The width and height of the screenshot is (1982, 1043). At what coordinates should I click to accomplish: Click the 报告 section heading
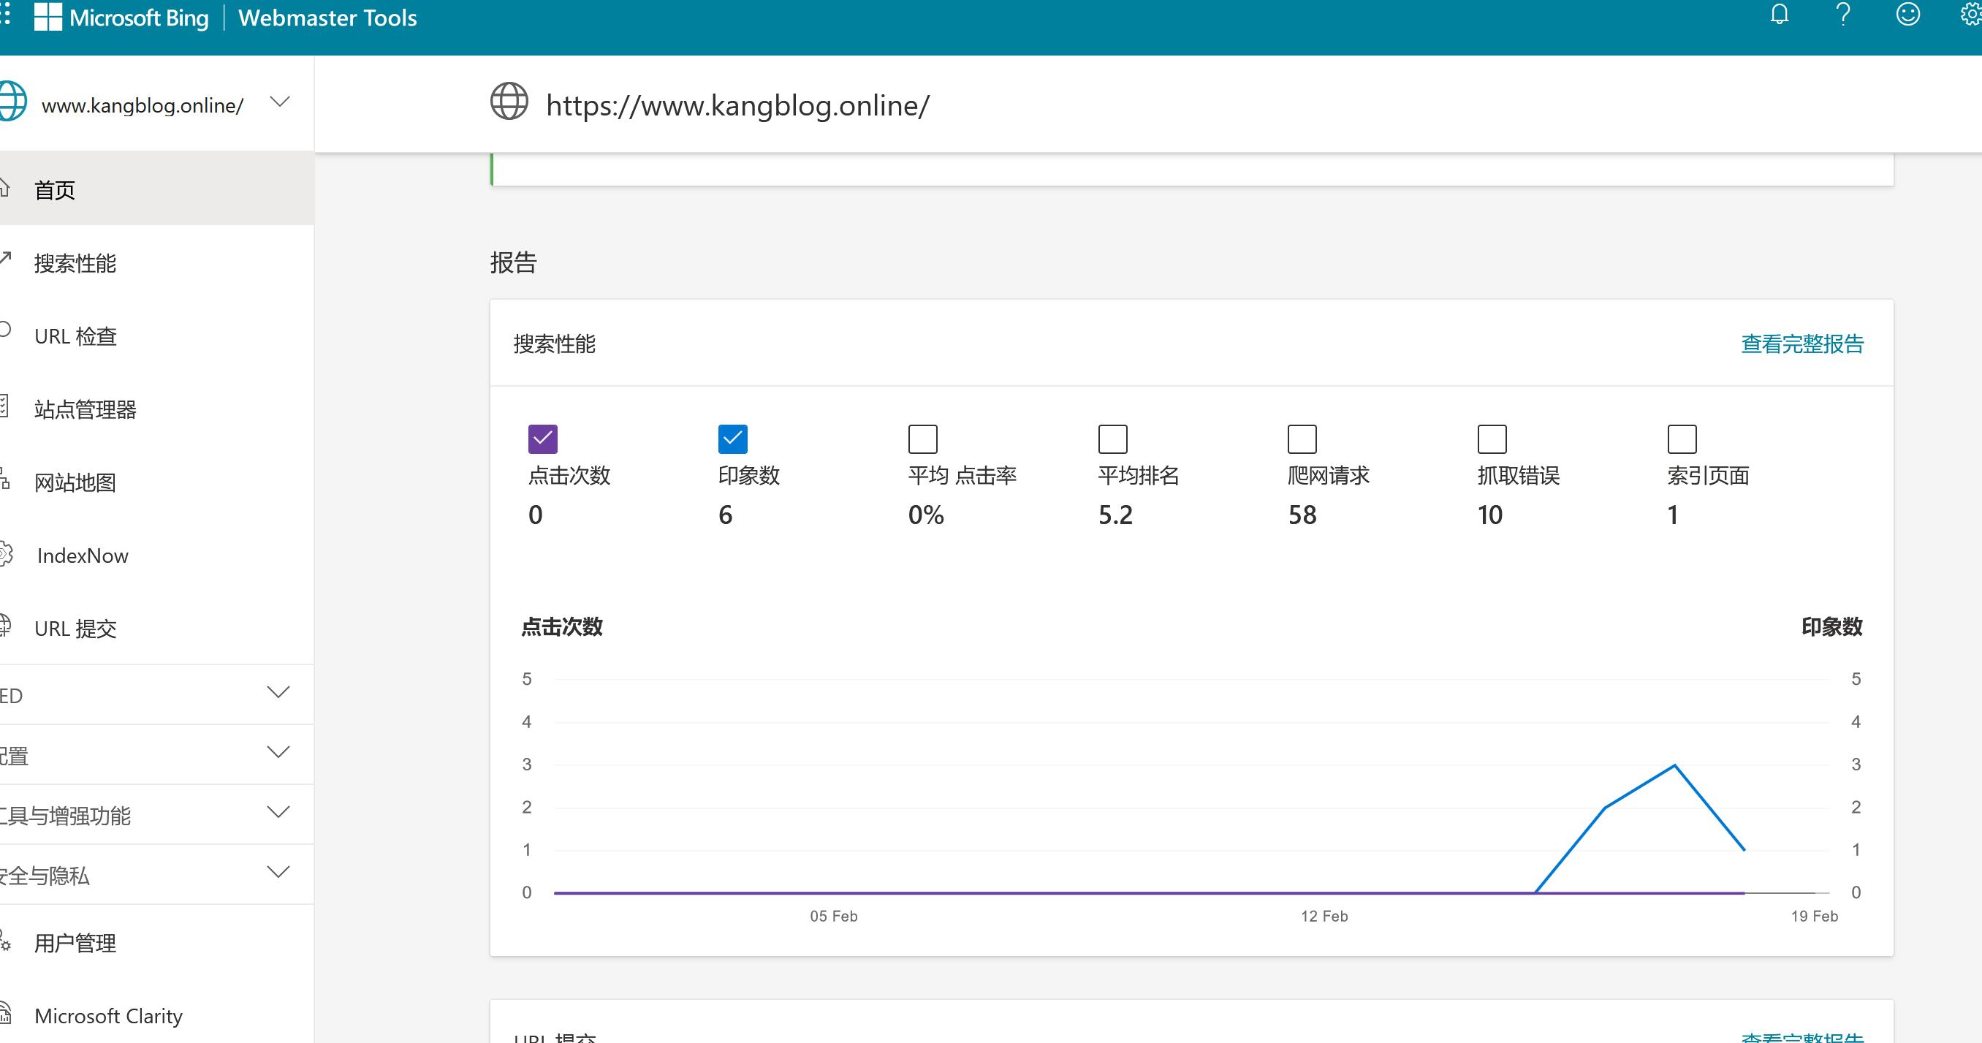tap(513, 262)
